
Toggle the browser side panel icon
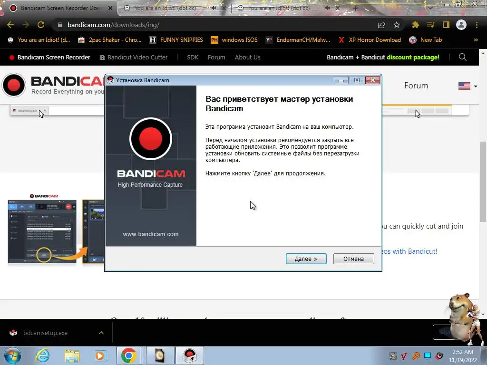pyautogui.click(x=446, y=25)
